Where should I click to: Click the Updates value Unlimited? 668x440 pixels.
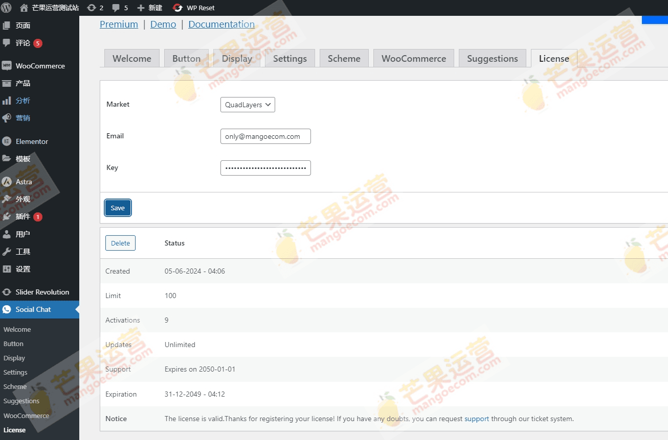click(x=180, y=345)
